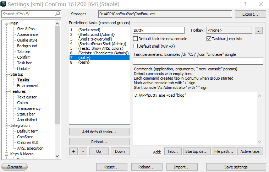269x172 pixels.
Task: Move the task Down
Action: point(120,151)
